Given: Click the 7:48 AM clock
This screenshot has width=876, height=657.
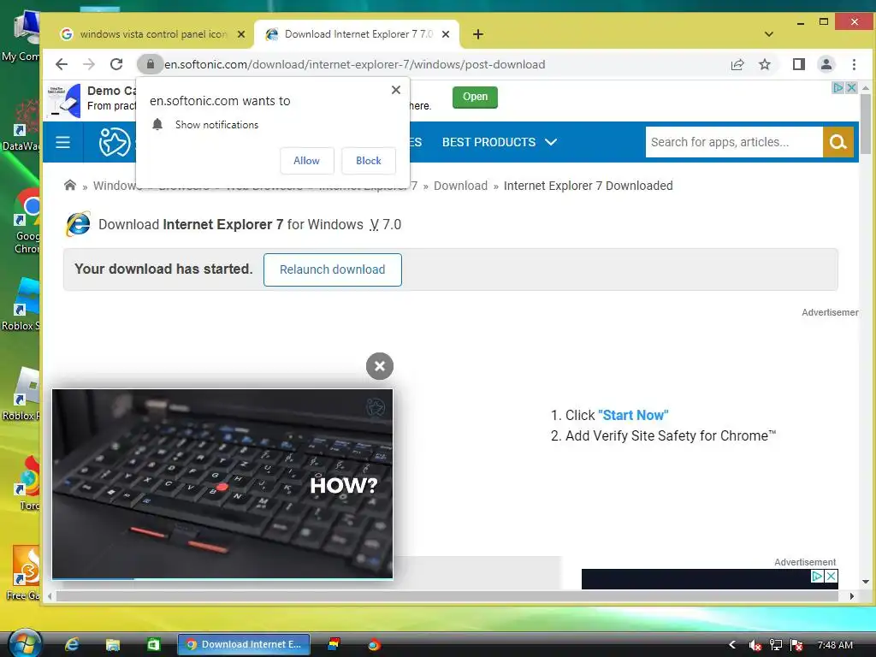Looking at the screenshot, I should [x=835, y=645].
